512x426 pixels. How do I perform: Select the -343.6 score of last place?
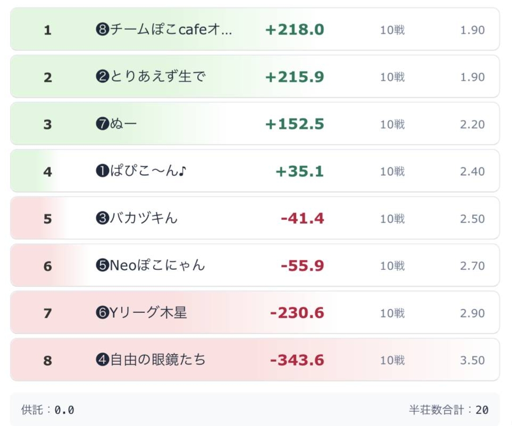click(x=297, y=360)
